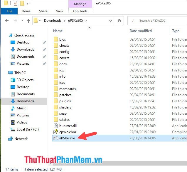Click the patches folder icon

pos(56,95)
